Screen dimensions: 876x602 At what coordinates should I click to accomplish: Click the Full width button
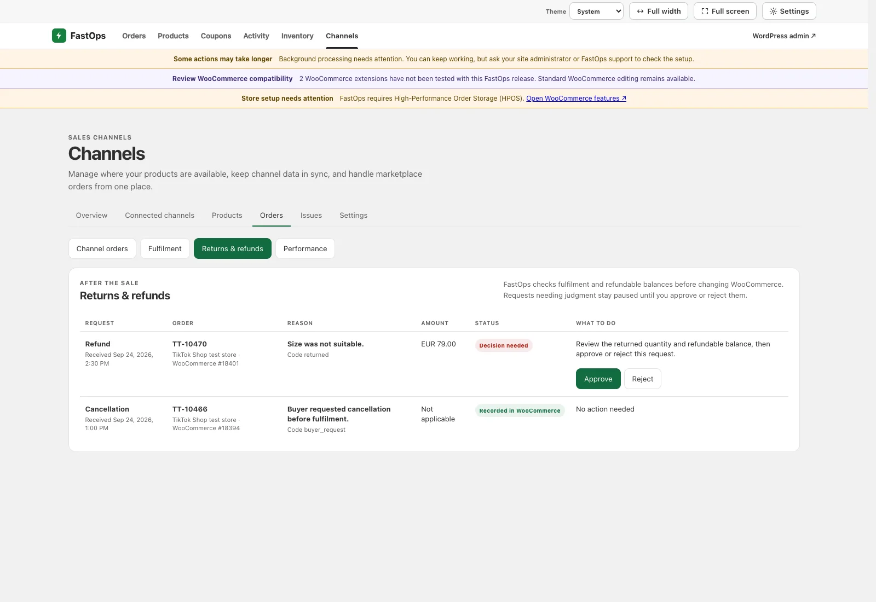[659, 11]
